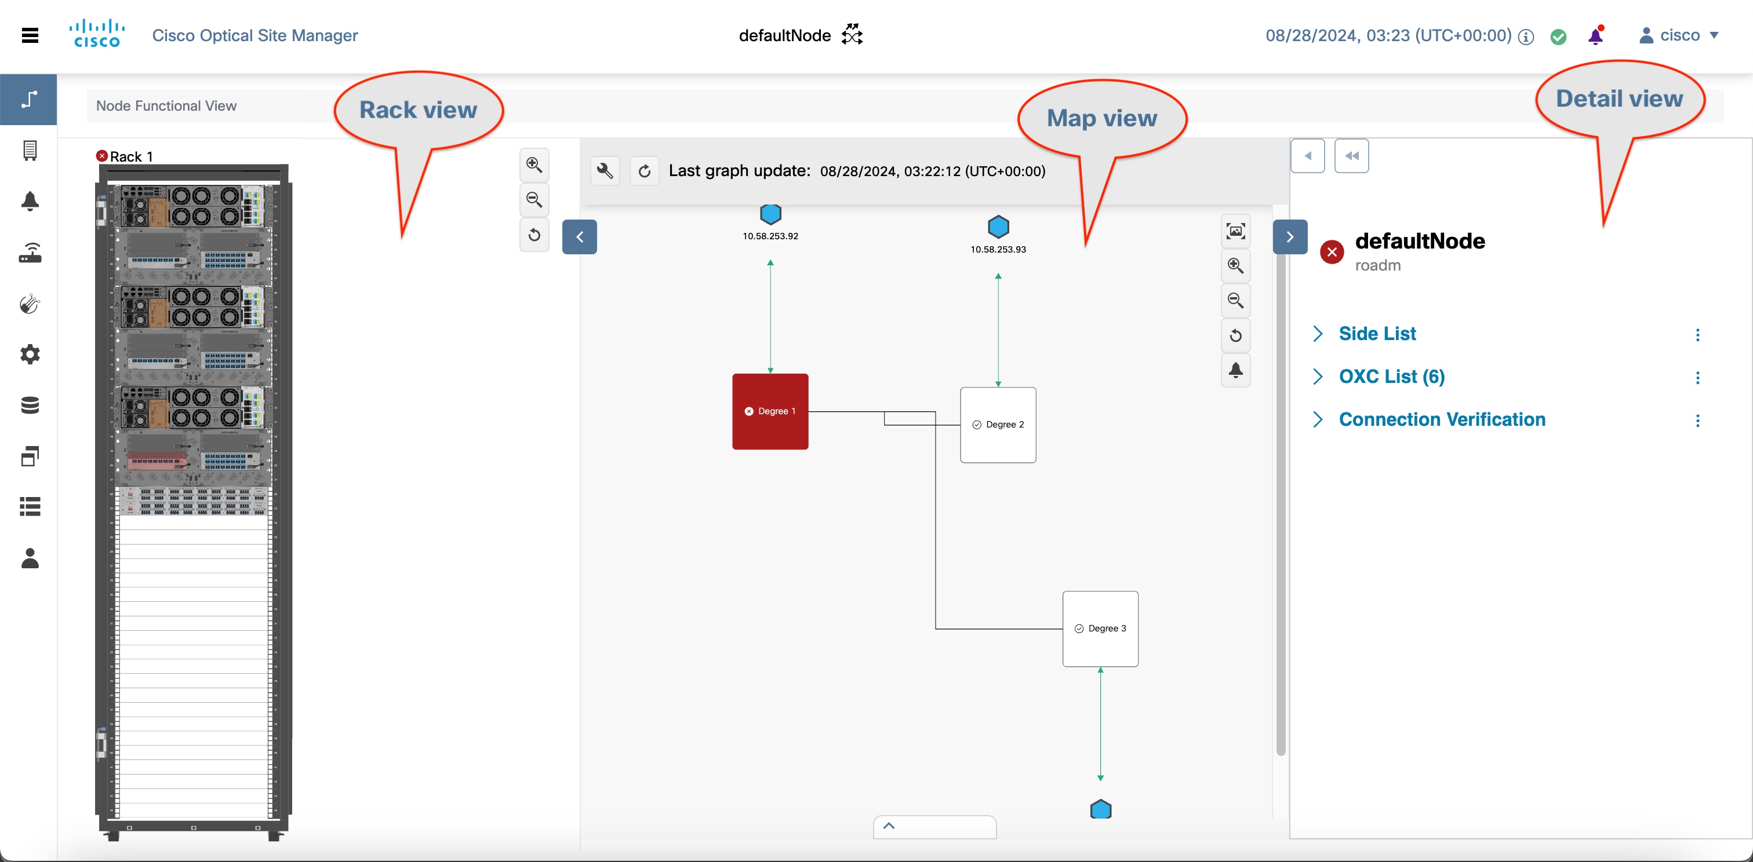Collapse detail panel with right chevron
Viewport: 1753px width, 862px height.
(x=1290, y=236)
